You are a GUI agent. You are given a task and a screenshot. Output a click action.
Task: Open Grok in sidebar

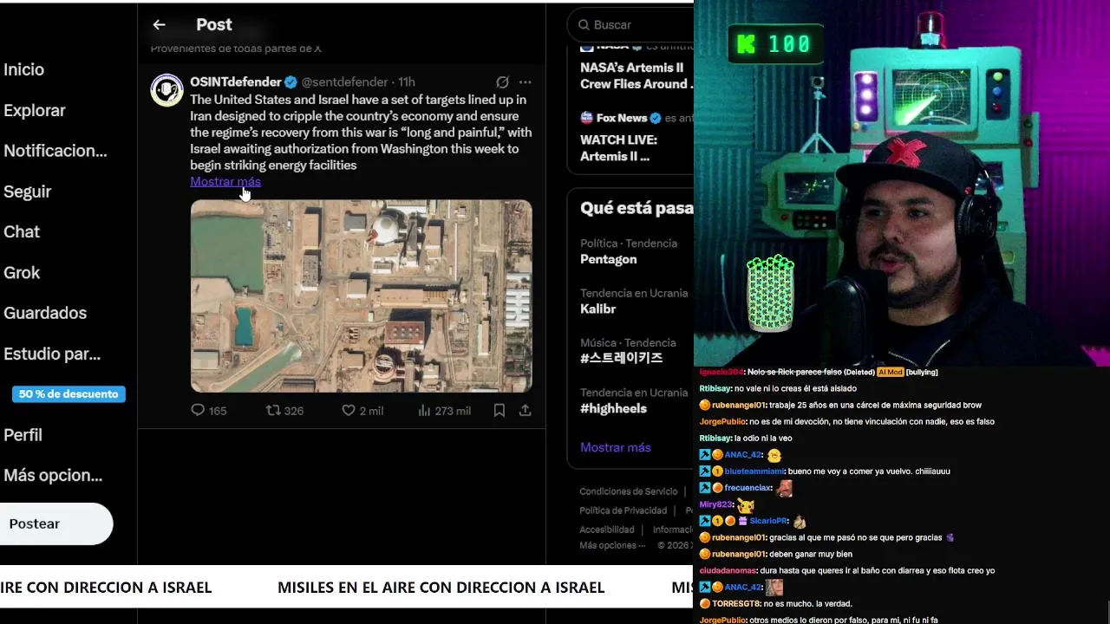coord(22,272)
